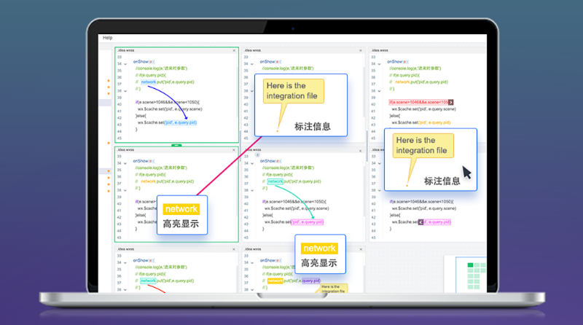
Task: Close the top-middle .idea.wxss panel
Action: tap(361, 50)
